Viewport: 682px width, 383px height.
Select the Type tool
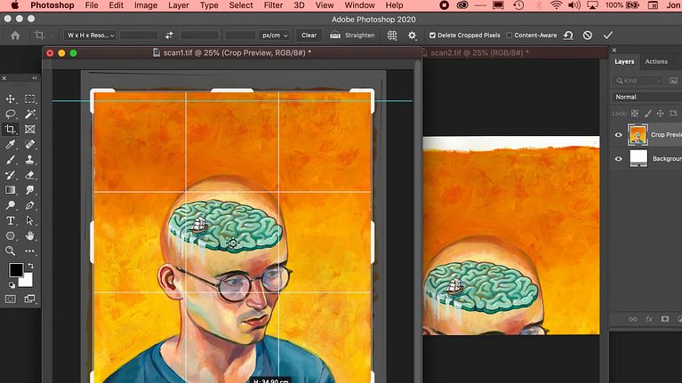[x=11, y=219]
